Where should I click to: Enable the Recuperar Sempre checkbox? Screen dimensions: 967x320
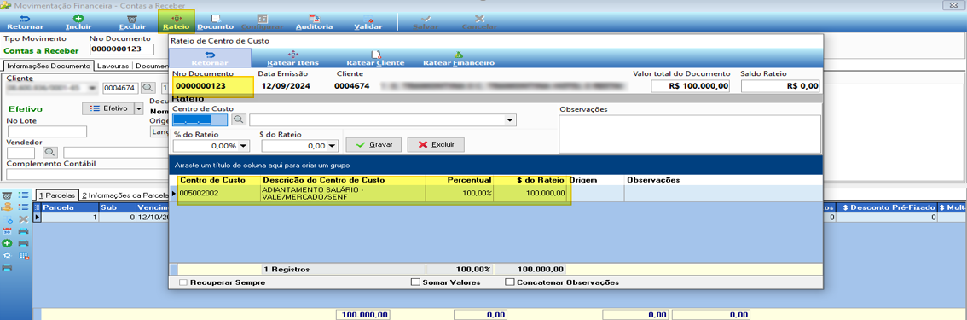coord(183,282)
